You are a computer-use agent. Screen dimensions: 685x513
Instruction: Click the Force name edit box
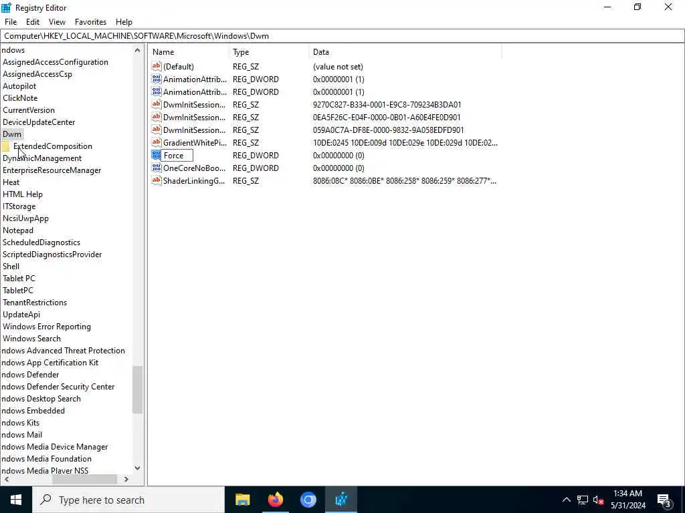(x=177, y=155)
